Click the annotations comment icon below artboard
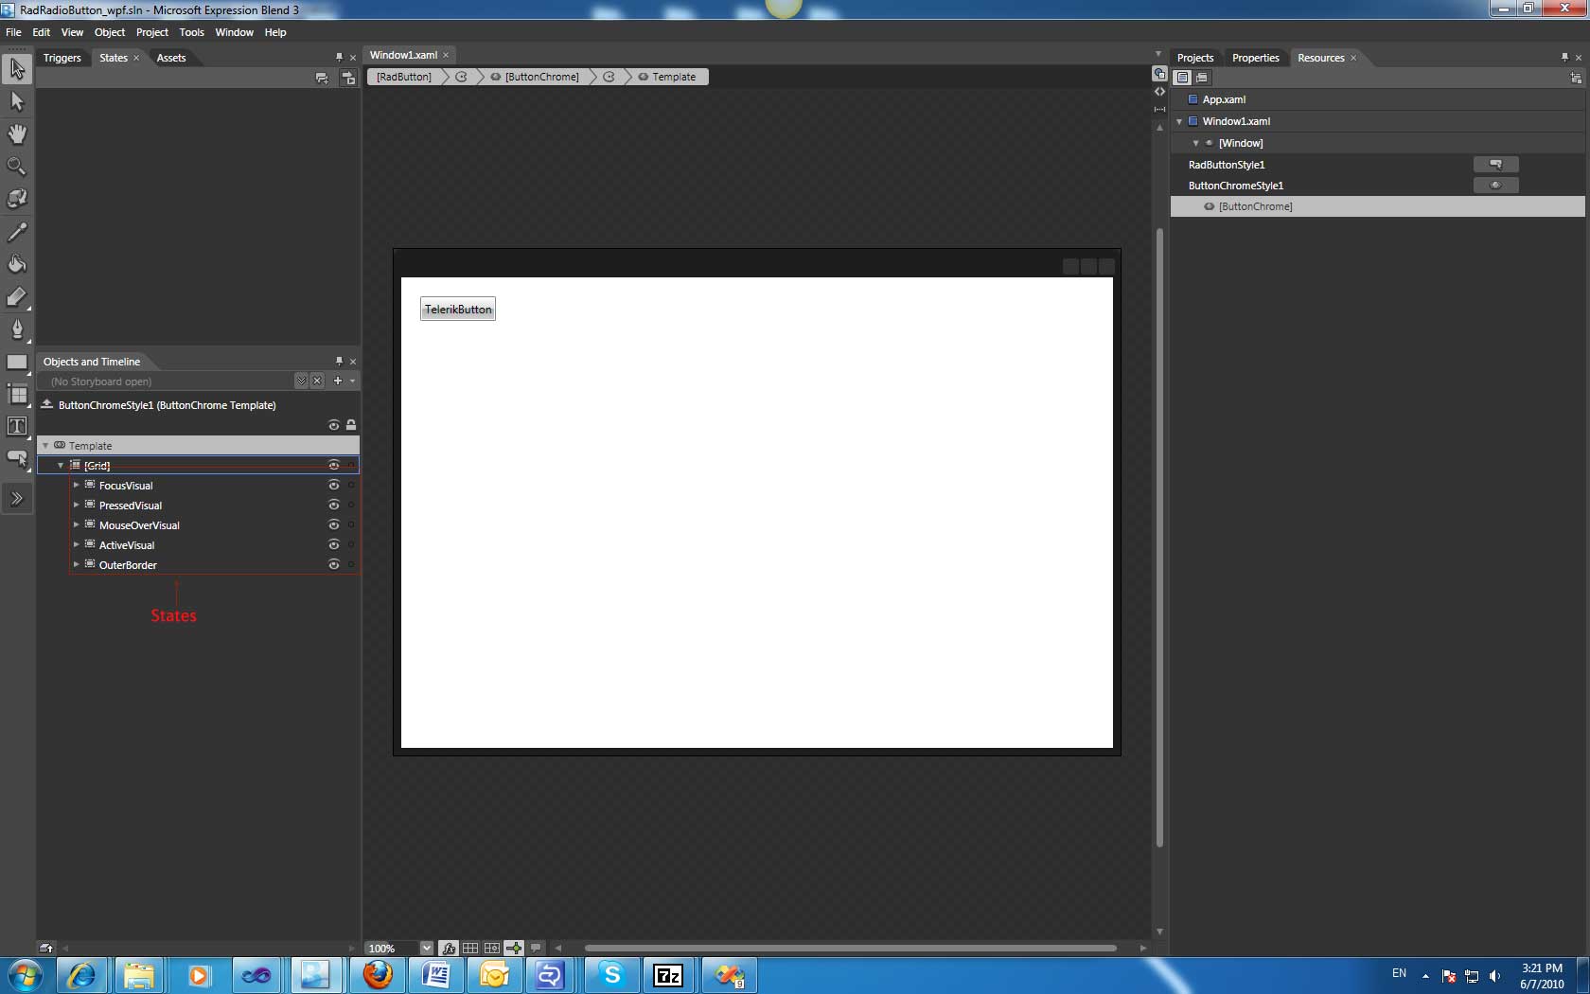 pyautogui.click(x=536, y=948)
